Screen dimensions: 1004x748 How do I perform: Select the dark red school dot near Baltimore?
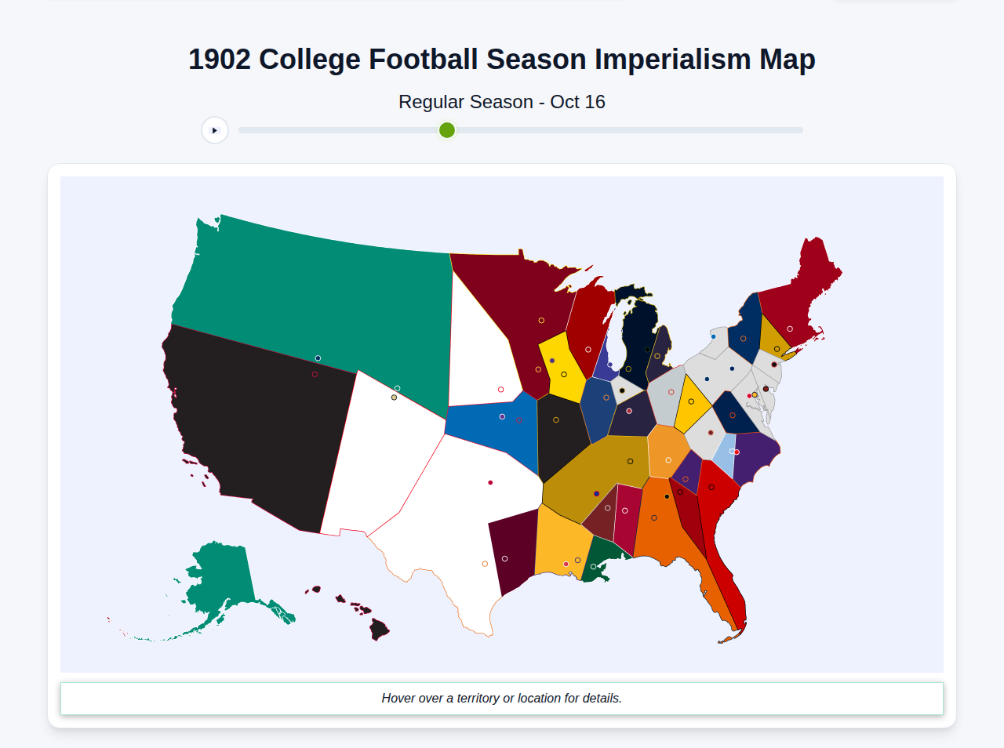click(x=765, y=388)
